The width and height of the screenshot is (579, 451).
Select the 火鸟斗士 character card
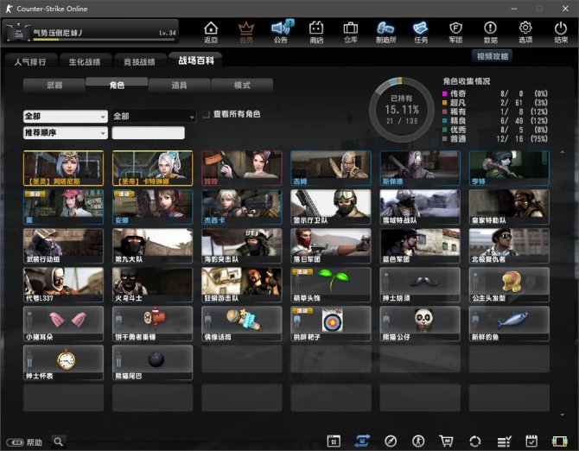[x=152, y=285]
